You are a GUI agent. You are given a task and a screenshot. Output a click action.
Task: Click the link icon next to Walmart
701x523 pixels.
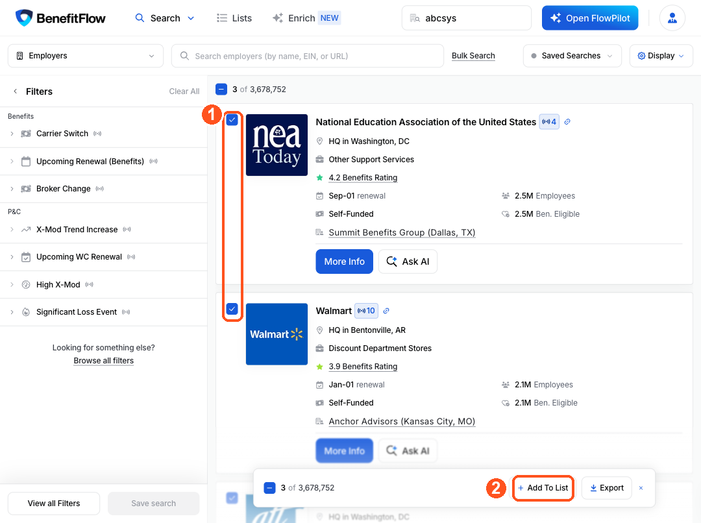pos(386,311)
